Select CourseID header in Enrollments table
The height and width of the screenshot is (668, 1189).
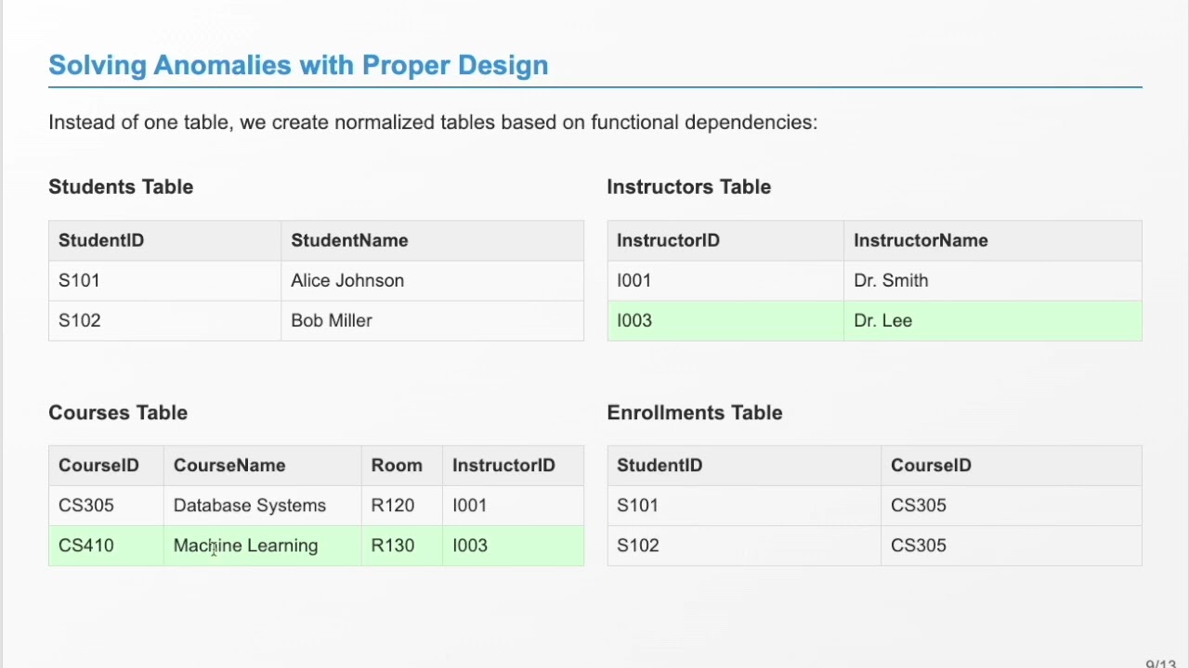(x=1012, y=466)
